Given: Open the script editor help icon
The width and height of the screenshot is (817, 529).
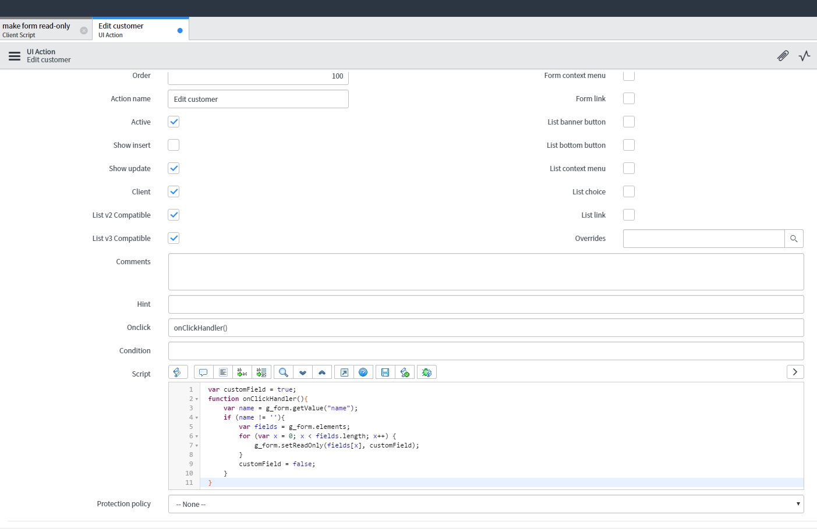Looking at the screenshot, I should (363, 372).
